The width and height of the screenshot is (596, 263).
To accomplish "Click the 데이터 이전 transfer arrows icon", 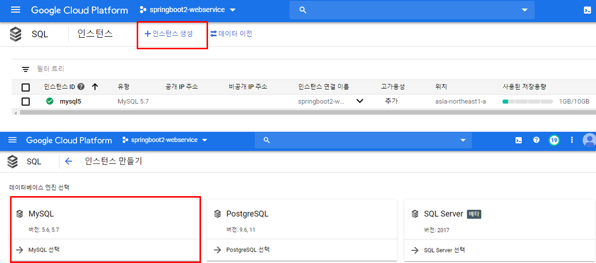I will pos(213,34).
